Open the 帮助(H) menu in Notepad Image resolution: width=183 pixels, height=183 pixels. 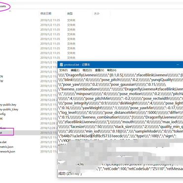pos(111,70)
